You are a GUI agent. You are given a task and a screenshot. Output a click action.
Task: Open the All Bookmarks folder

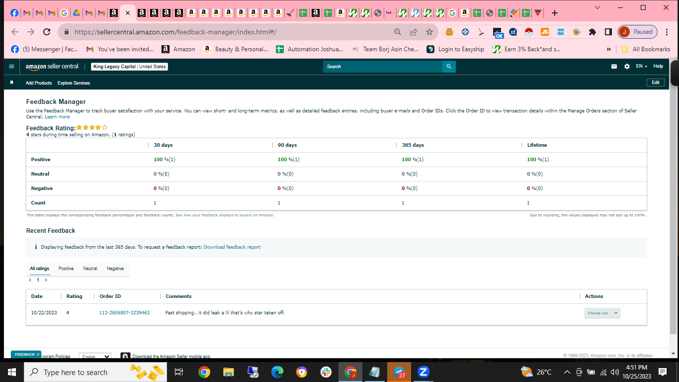646,49
